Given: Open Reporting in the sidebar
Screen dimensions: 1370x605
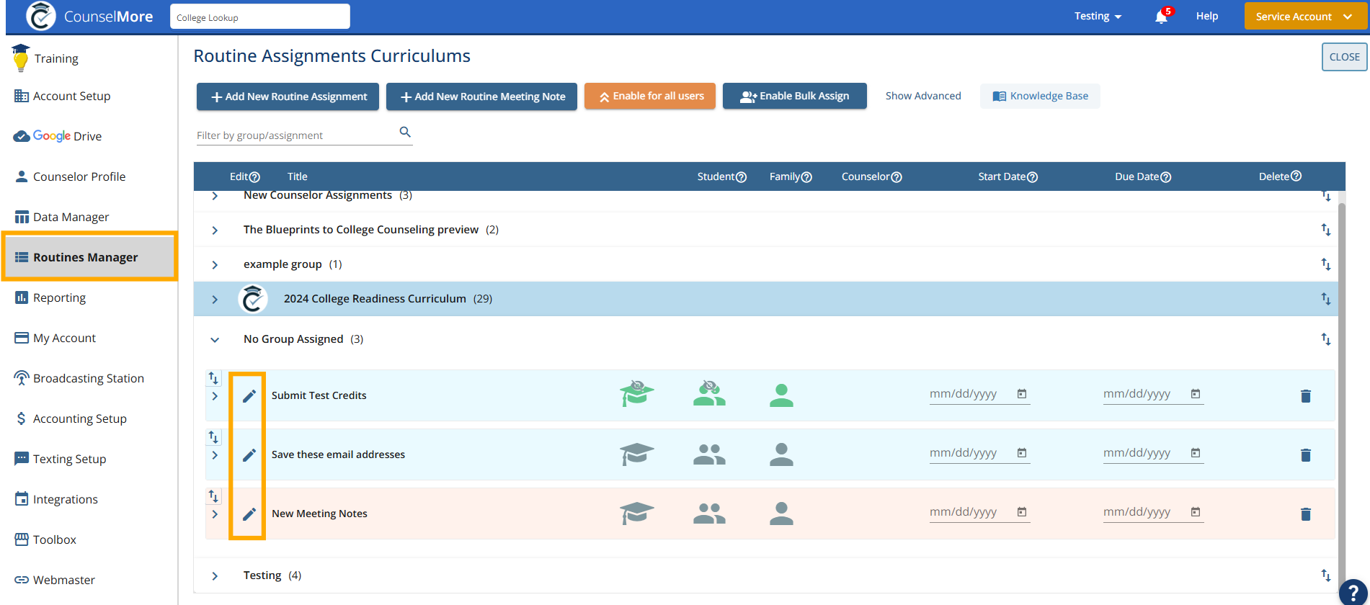Looking at the screenshot, I should 59,298.
